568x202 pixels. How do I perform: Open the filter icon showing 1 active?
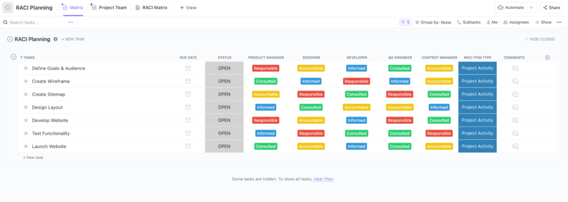[405, 22]
